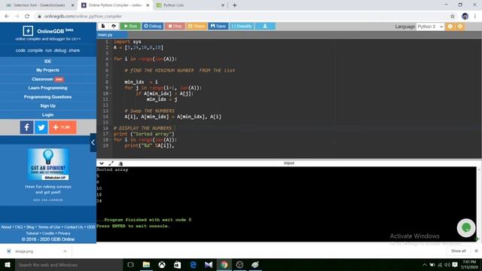482x271 pixels.
Task: Beautify the source code
Action: point(242,26)
